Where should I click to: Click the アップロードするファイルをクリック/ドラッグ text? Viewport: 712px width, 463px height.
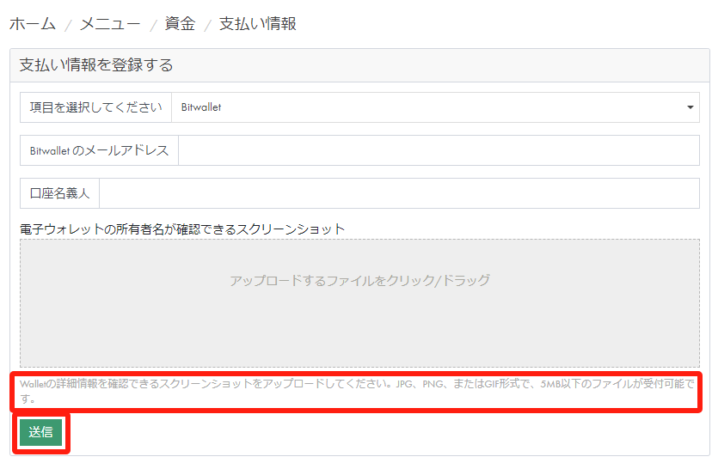(x=359, y=281)
